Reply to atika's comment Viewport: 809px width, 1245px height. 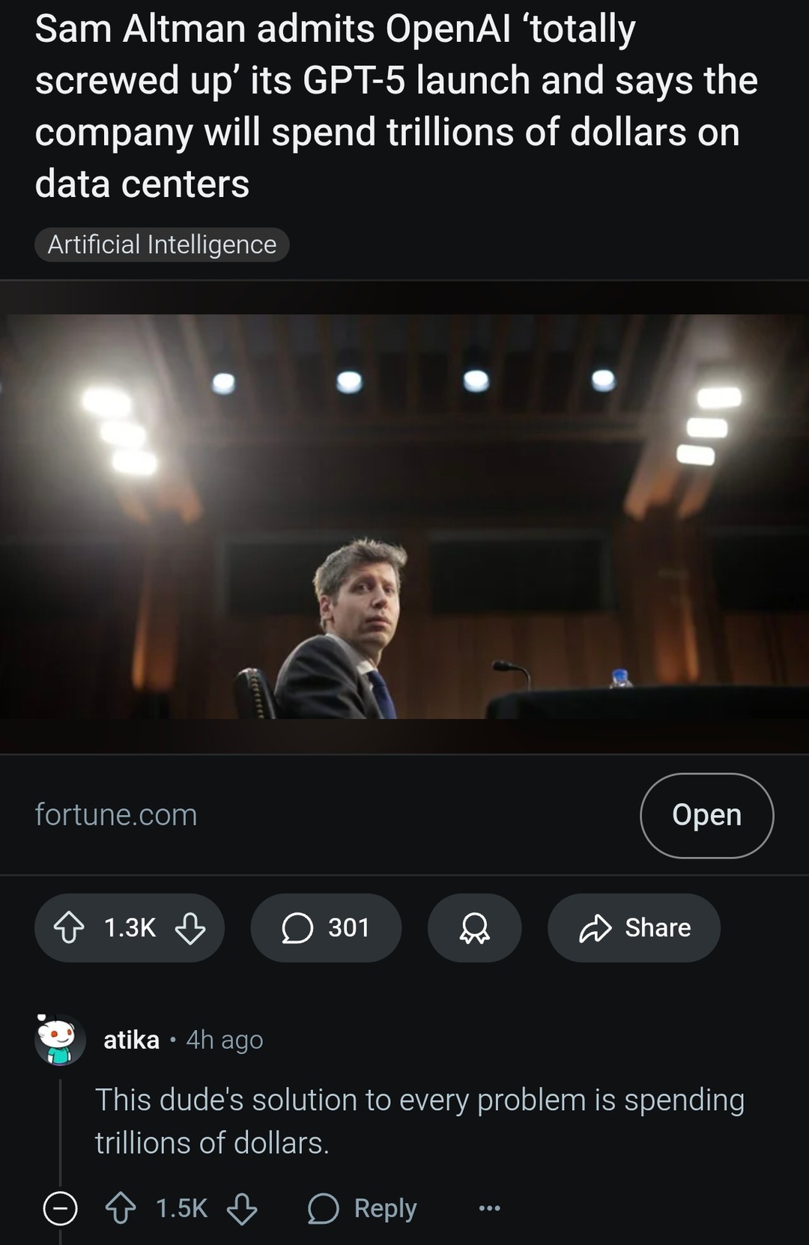coord(363,1208)
